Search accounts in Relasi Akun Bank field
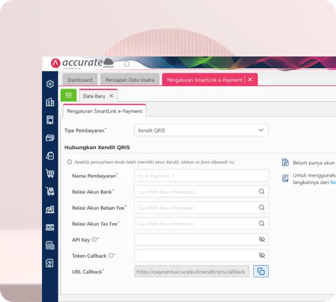 [262, 192]
